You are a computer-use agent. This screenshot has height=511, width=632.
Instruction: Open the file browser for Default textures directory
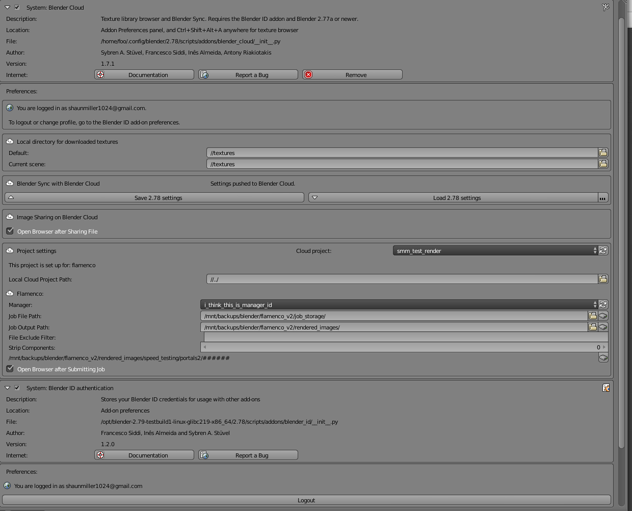603,152
